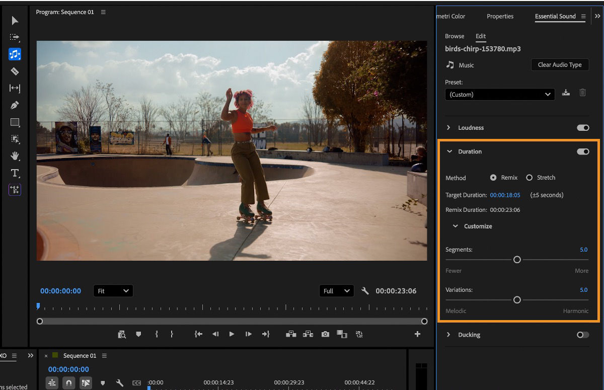Open the Preset (Custom) dropdown
This screenshot has width=604, height=390.
point(499,94)
